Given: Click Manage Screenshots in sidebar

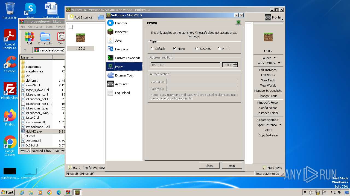Looking at the screenshot, I should coord(268,91).
